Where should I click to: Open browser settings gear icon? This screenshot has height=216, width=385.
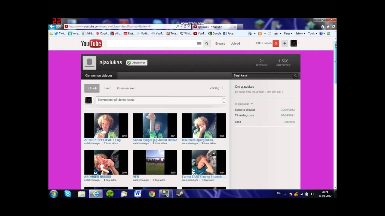click(x=334, y=26)
